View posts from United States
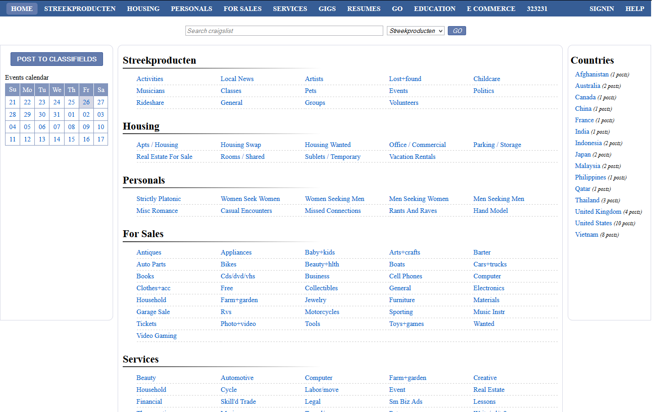The image size is (652, 412). point(593,223)
